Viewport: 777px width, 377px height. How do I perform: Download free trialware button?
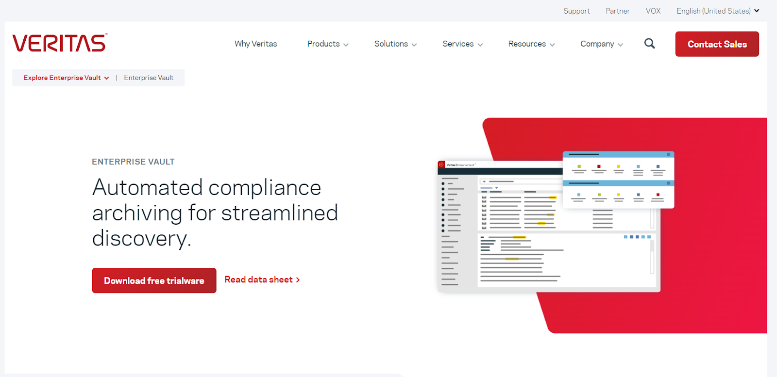point(154,280)
